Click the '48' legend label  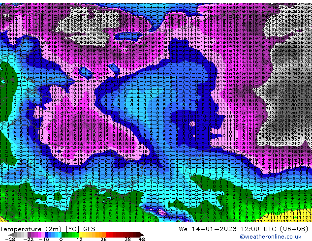point(142,239)
